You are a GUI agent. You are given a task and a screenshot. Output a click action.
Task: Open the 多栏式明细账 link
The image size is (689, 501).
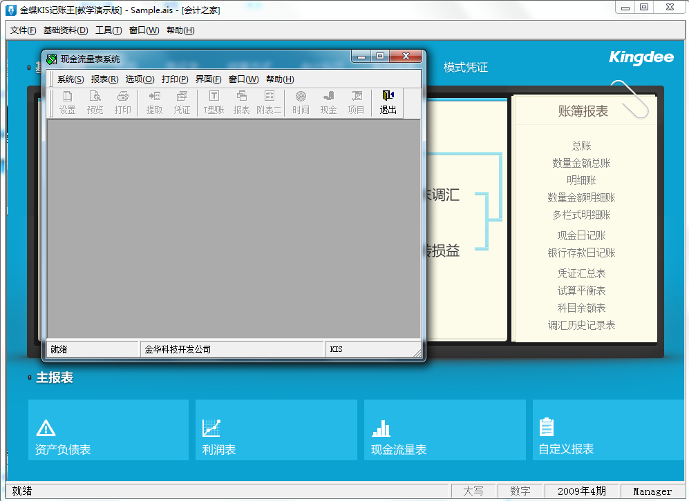tap(581, 215)
